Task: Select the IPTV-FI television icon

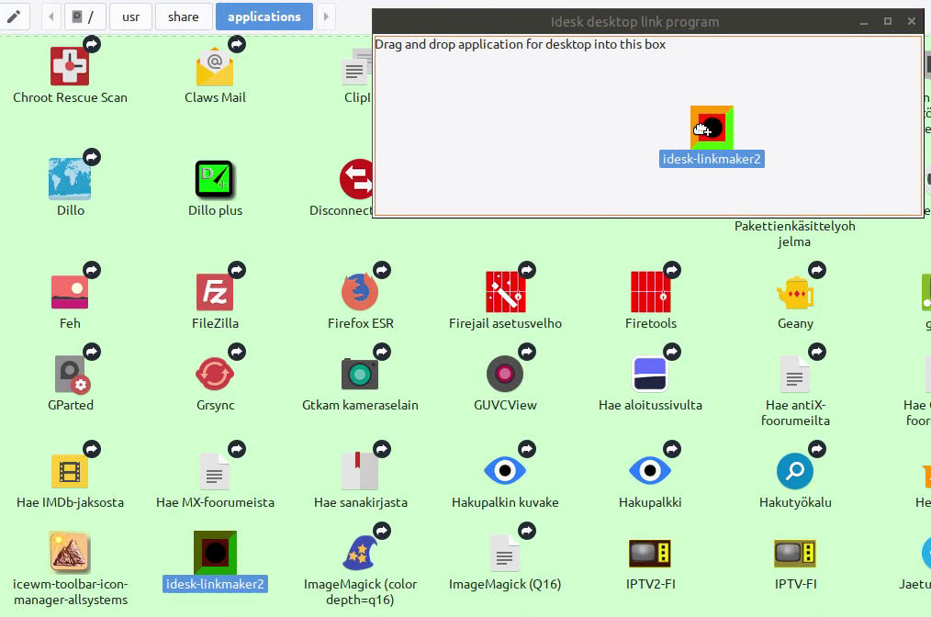Action: pyautogui.click(x=795, y=553)
